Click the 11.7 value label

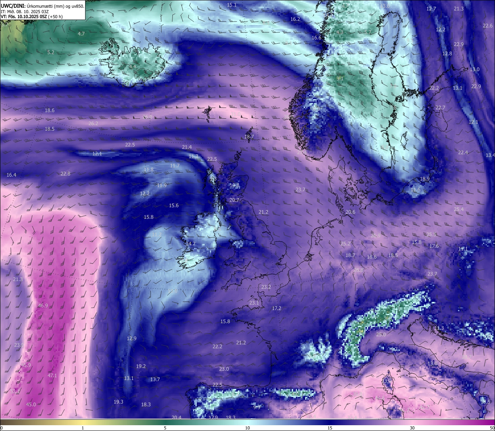coord(175,165)
